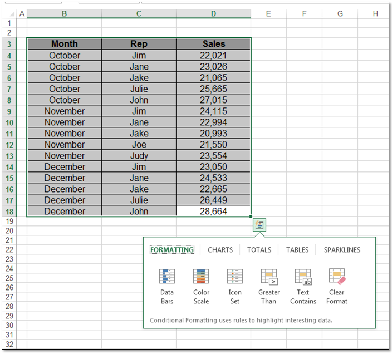
Task: Click the Rep header cell
Action: (x=139, y=44)
